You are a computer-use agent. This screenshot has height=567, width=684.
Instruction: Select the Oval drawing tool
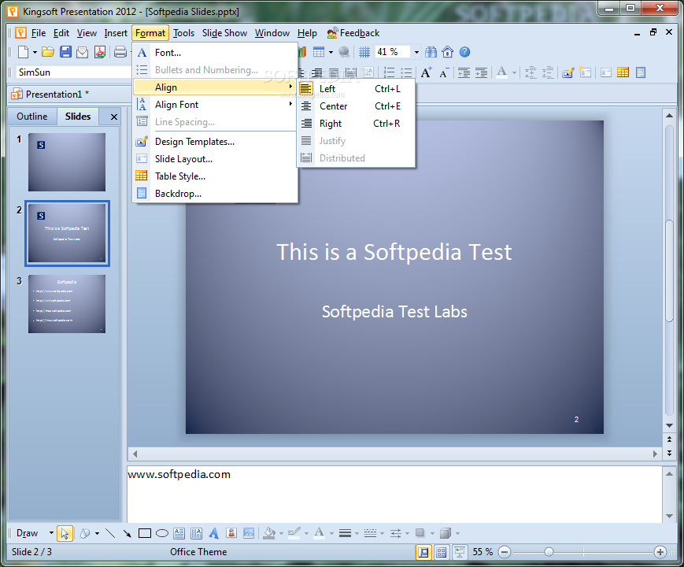point(162,533)
